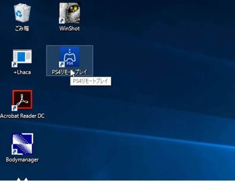
Task: Click the WinShot text label
Action: [70, 28]
